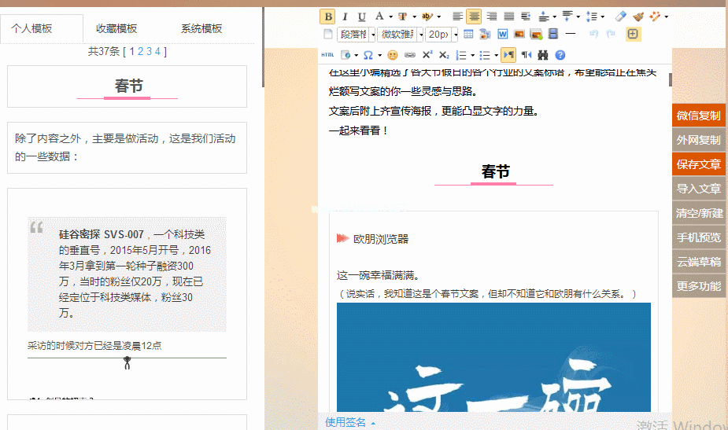Open the emoticon smiley picker
728x430 pixels.
point(392,55)
